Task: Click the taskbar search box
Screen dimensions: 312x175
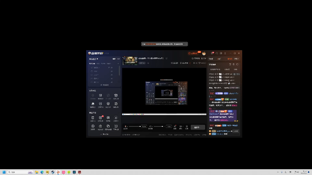Action: click(20, 172)
